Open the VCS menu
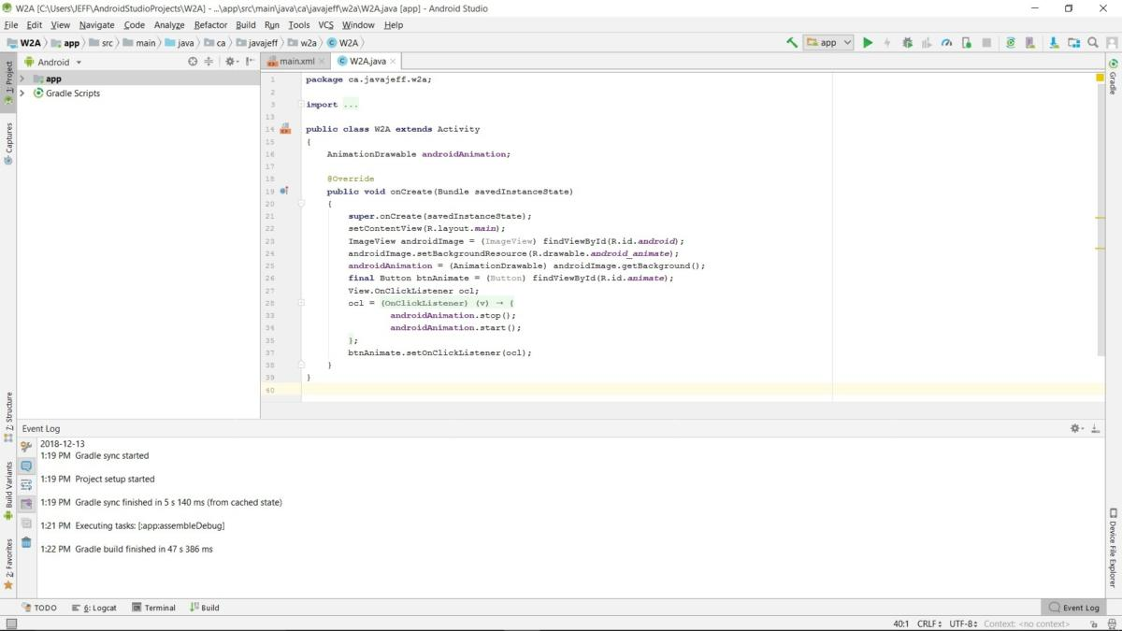The image size is (1122, 631). point(325,25)
